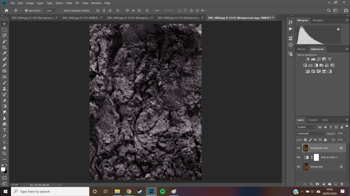Switch to the Channels tab
Viewport: 350px width, 196px height.
(x=313, y=120)
